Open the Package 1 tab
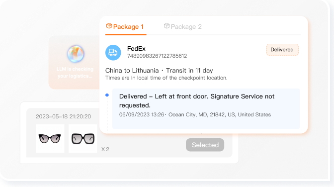Screen dimensions: 334x187 coord(125,27)
